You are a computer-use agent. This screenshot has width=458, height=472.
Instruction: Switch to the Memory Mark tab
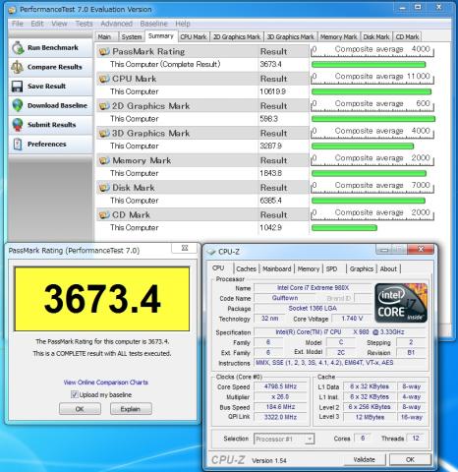point(338,37)
